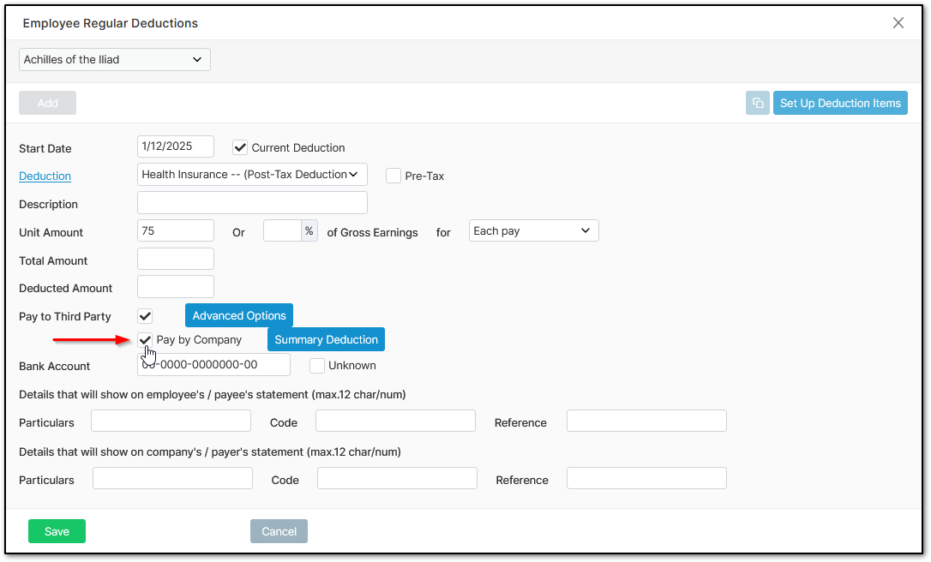Screen dimensions: 931x562
Task: Click the percent of Gross Earnings field
Action: click(x=283, y=230)
